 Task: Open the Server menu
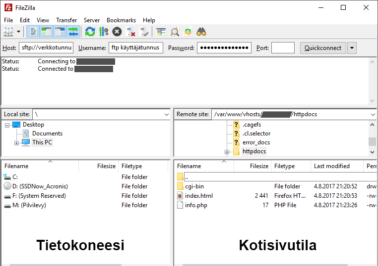point(92,20)
